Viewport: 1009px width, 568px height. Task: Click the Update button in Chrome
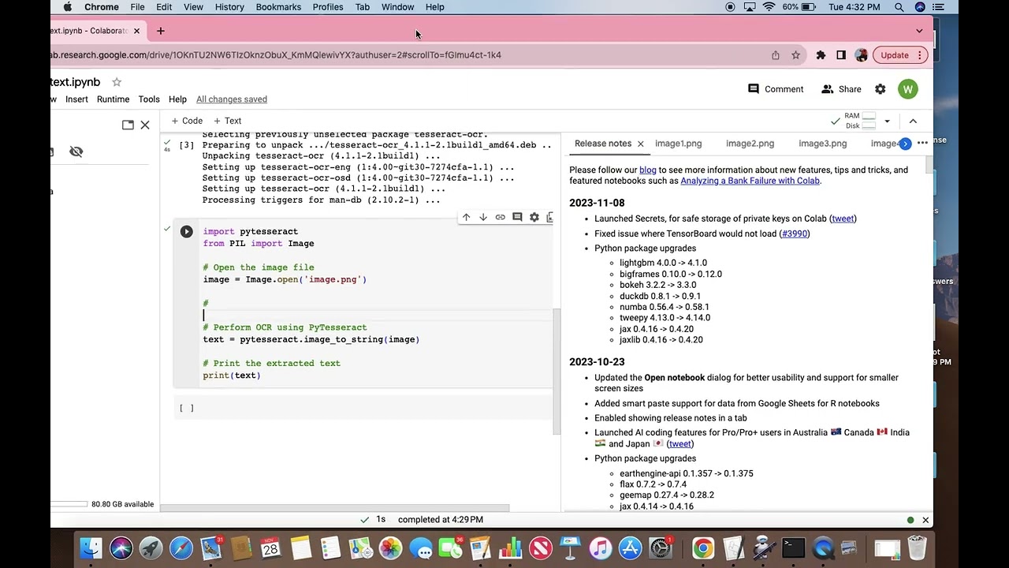[895, 55]
